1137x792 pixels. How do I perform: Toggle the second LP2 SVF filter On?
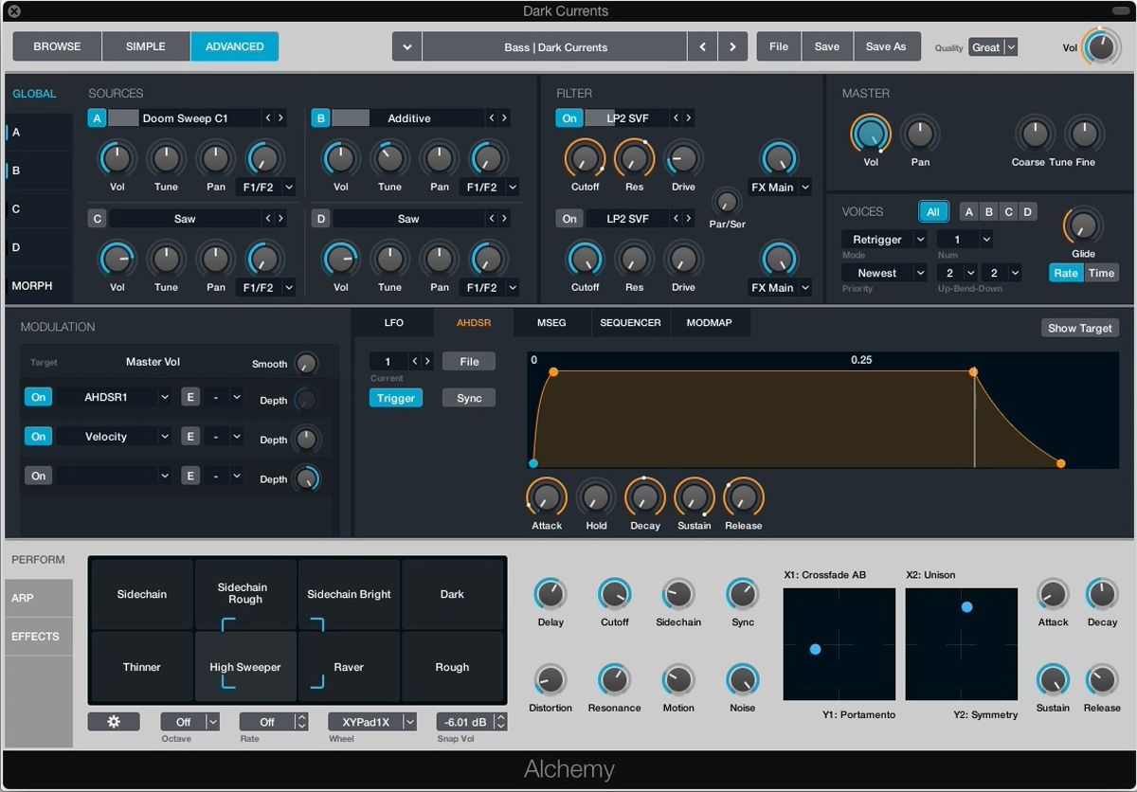pos(568,218)
